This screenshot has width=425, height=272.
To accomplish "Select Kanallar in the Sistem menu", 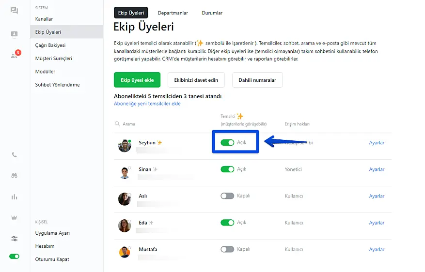I will tap(44, 19).
